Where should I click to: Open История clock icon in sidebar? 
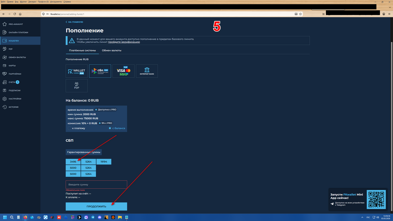[x=5, y=107]
